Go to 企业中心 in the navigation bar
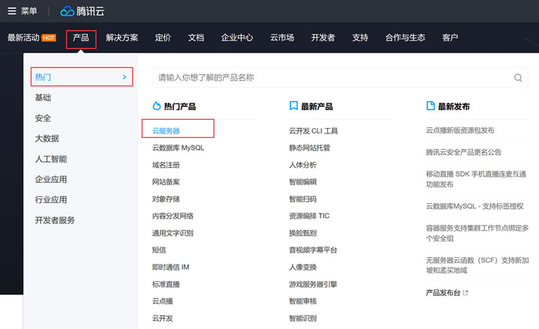This screenshot has width=539, height=329. (237, 37)
